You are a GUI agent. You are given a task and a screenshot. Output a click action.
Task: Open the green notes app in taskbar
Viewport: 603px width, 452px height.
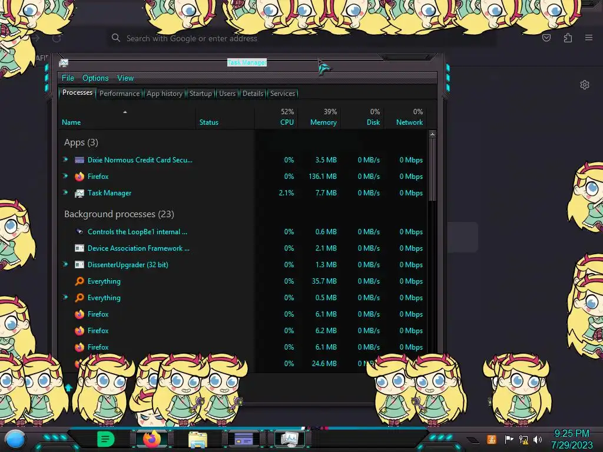click(106, 439)
